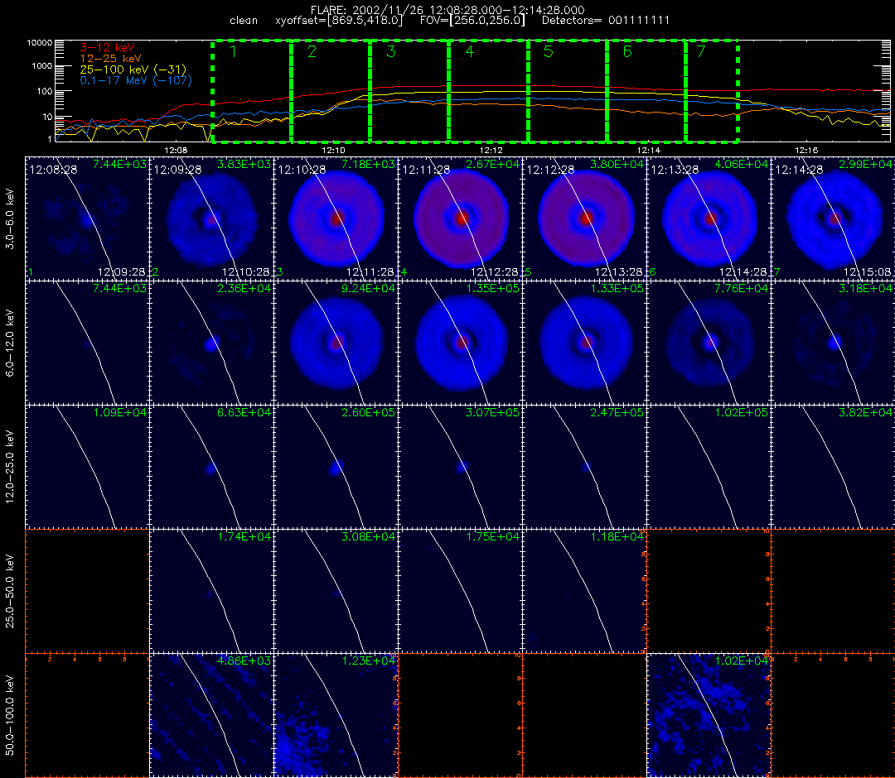Select interval 4 label in the light curve

470,52
